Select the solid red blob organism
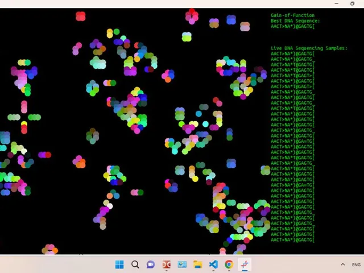 tap(81, 16)
